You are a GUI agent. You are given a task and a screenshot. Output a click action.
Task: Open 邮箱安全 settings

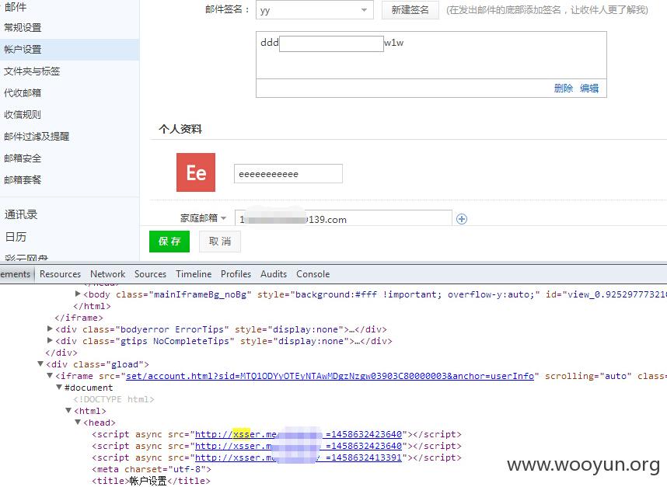click(23, 158)
